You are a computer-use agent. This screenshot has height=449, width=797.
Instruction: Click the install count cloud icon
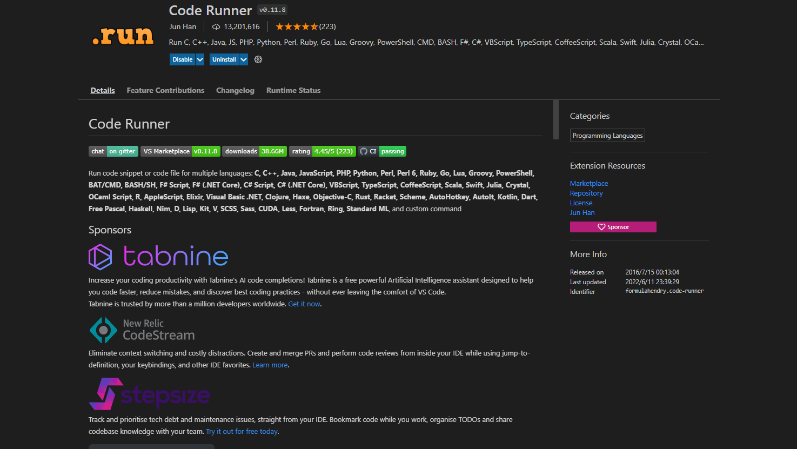coord(216,26)
